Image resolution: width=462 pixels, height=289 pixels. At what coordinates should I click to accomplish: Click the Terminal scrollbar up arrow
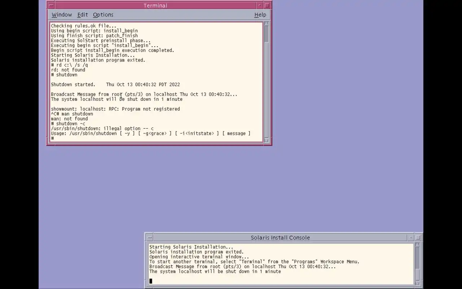267,24
